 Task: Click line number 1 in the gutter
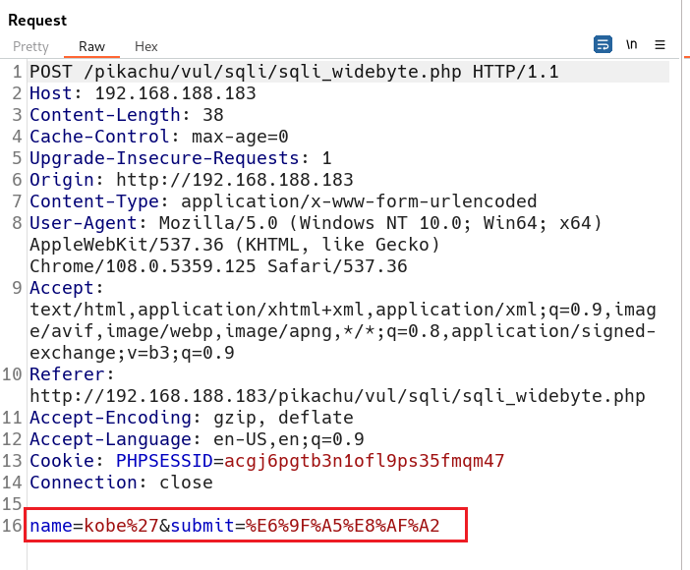click(17, 72)
